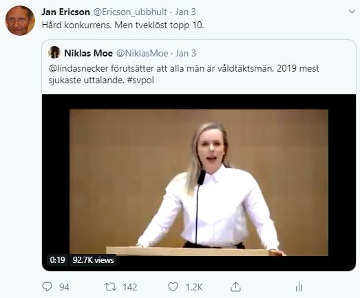Click the reply speech bubble icon
This screenshot has width=360, height=298.
[47, 287]
